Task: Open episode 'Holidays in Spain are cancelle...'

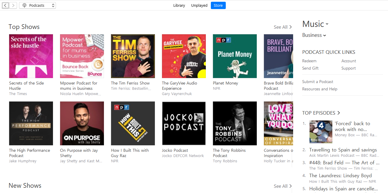Action: [x=343, y=189]
